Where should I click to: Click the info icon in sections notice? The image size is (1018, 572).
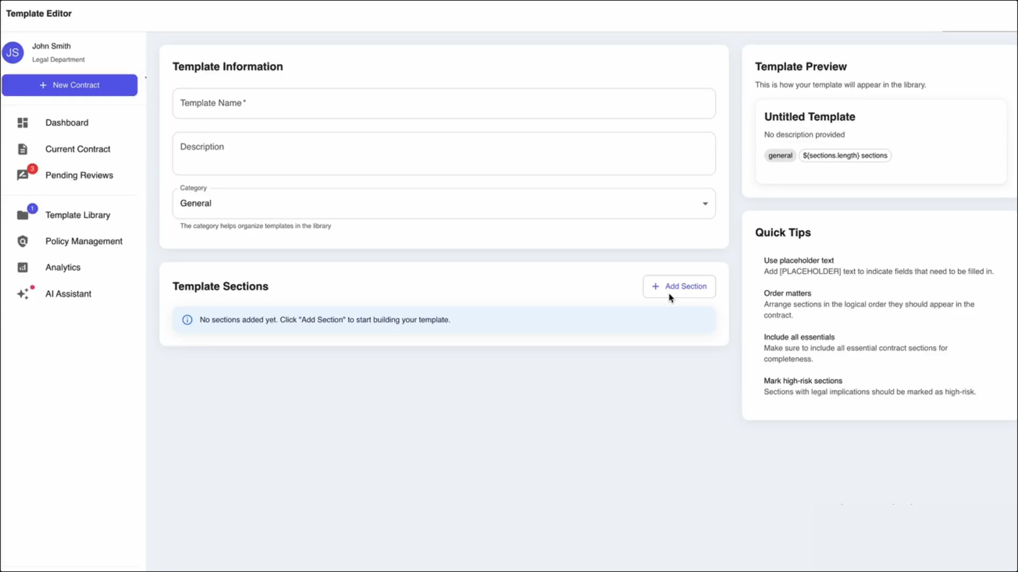point(187,320)
